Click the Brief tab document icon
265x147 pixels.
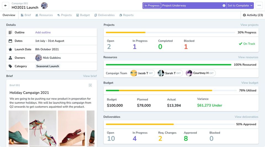coord(22,15)
